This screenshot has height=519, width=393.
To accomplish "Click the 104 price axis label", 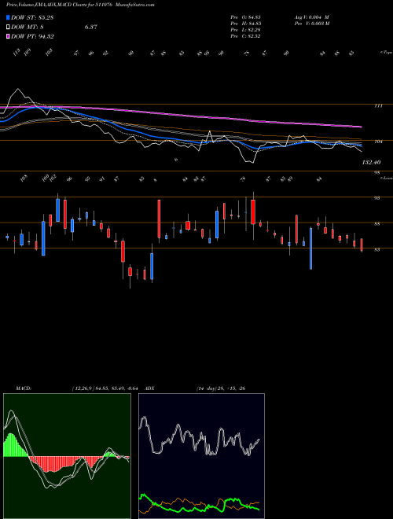I will point(378,142).
